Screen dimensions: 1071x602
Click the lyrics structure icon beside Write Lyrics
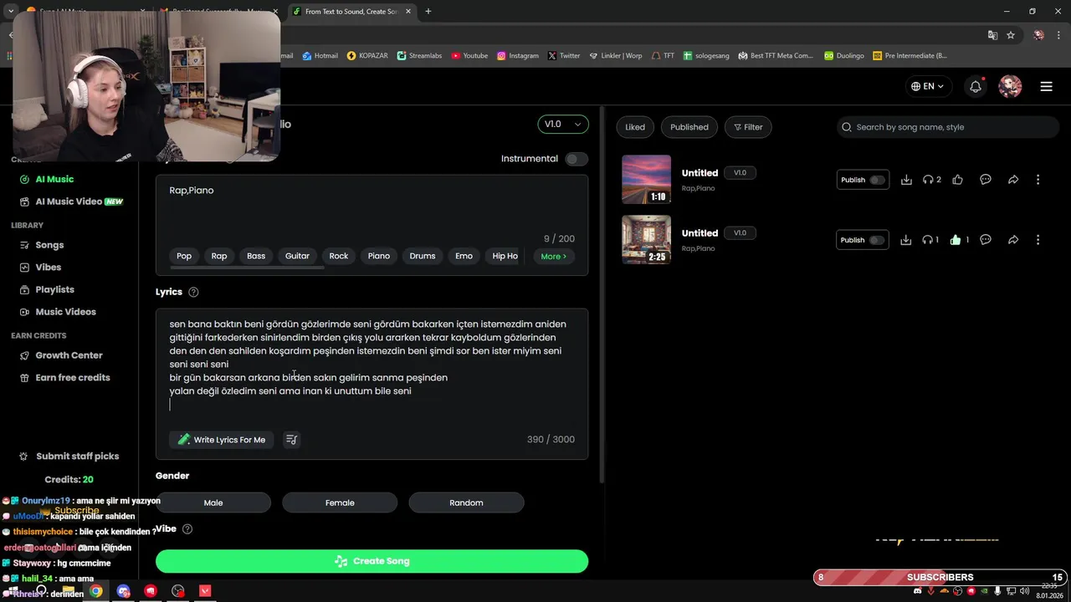tap(291, 440)
